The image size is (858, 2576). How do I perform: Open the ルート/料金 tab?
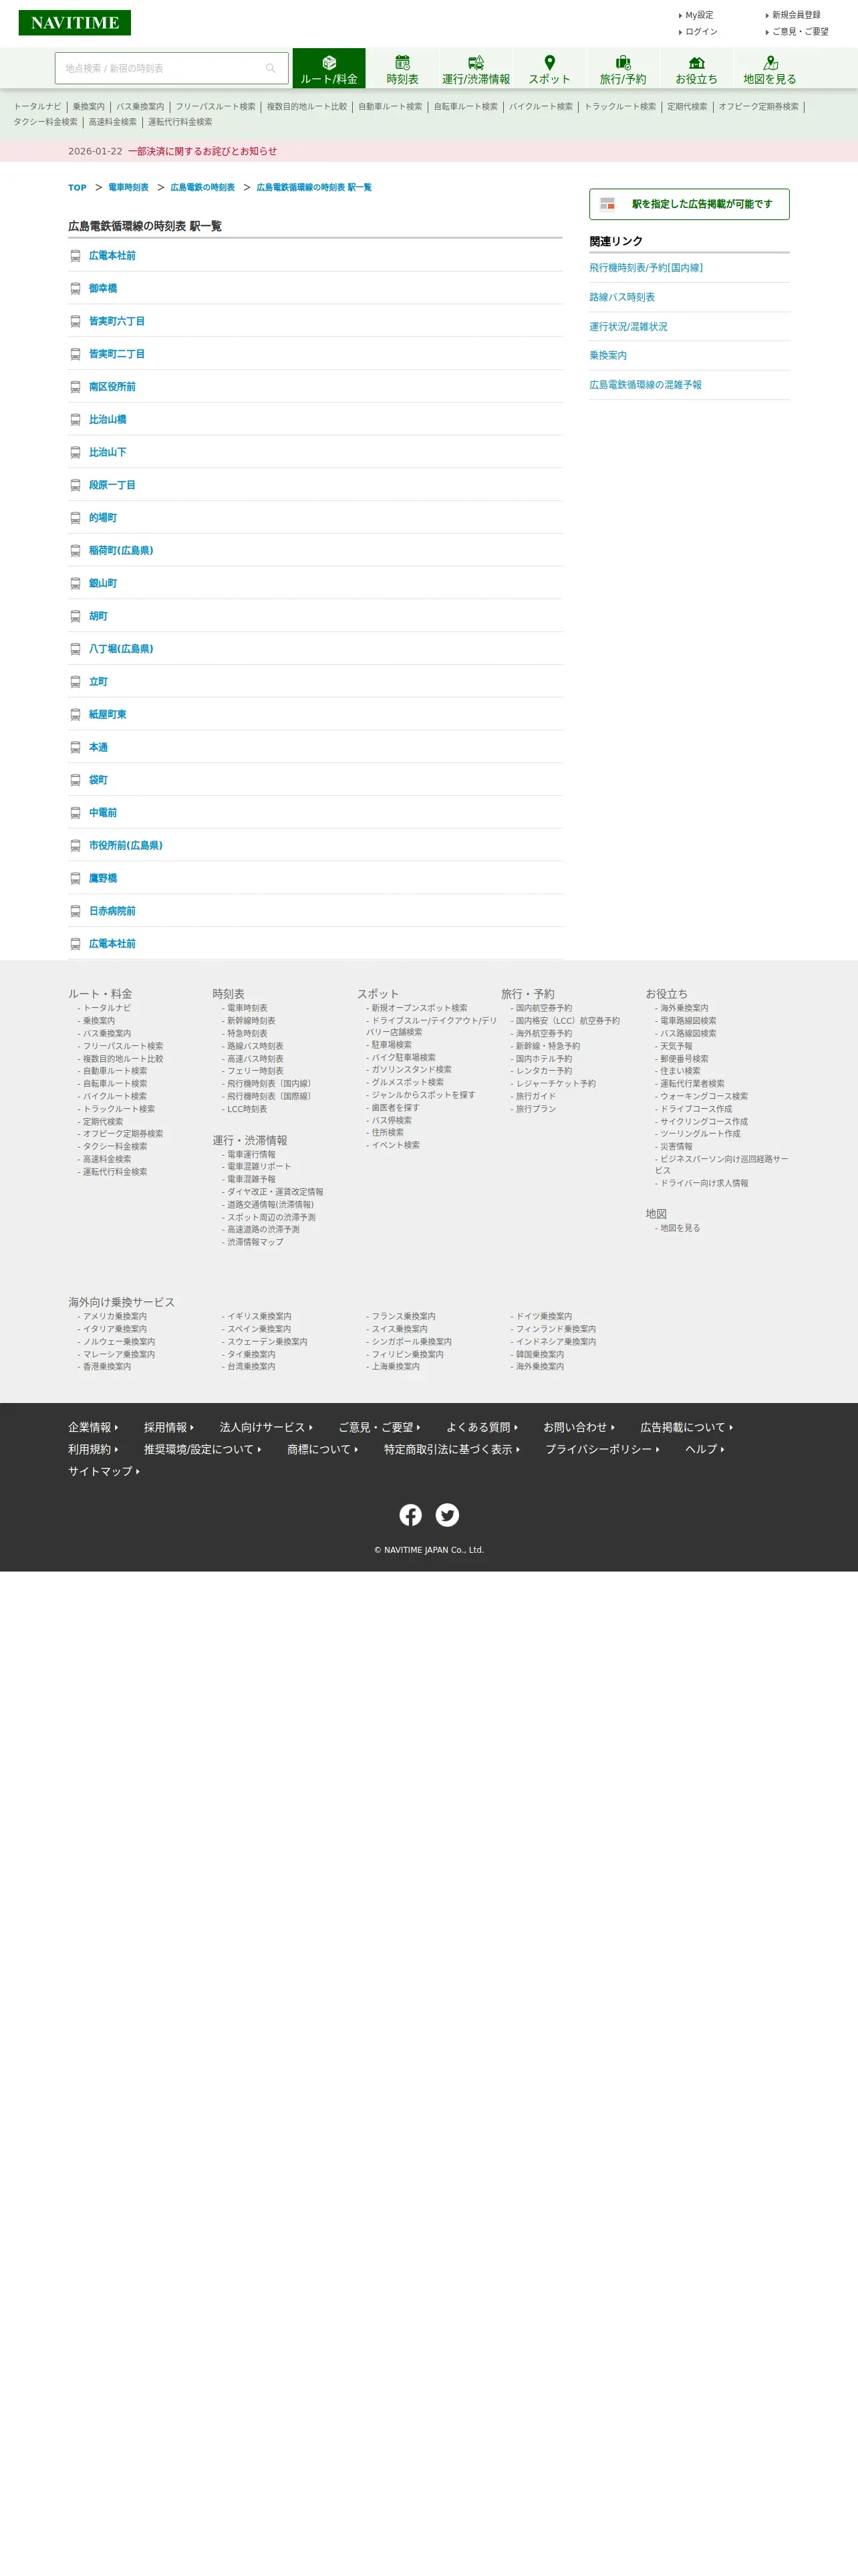(329, 69)
